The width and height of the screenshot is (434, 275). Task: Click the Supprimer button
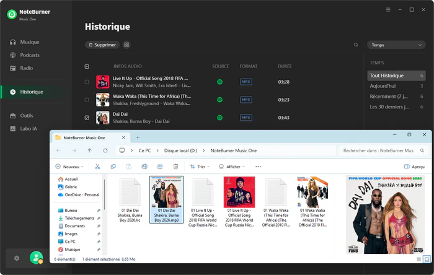[102, 45]
